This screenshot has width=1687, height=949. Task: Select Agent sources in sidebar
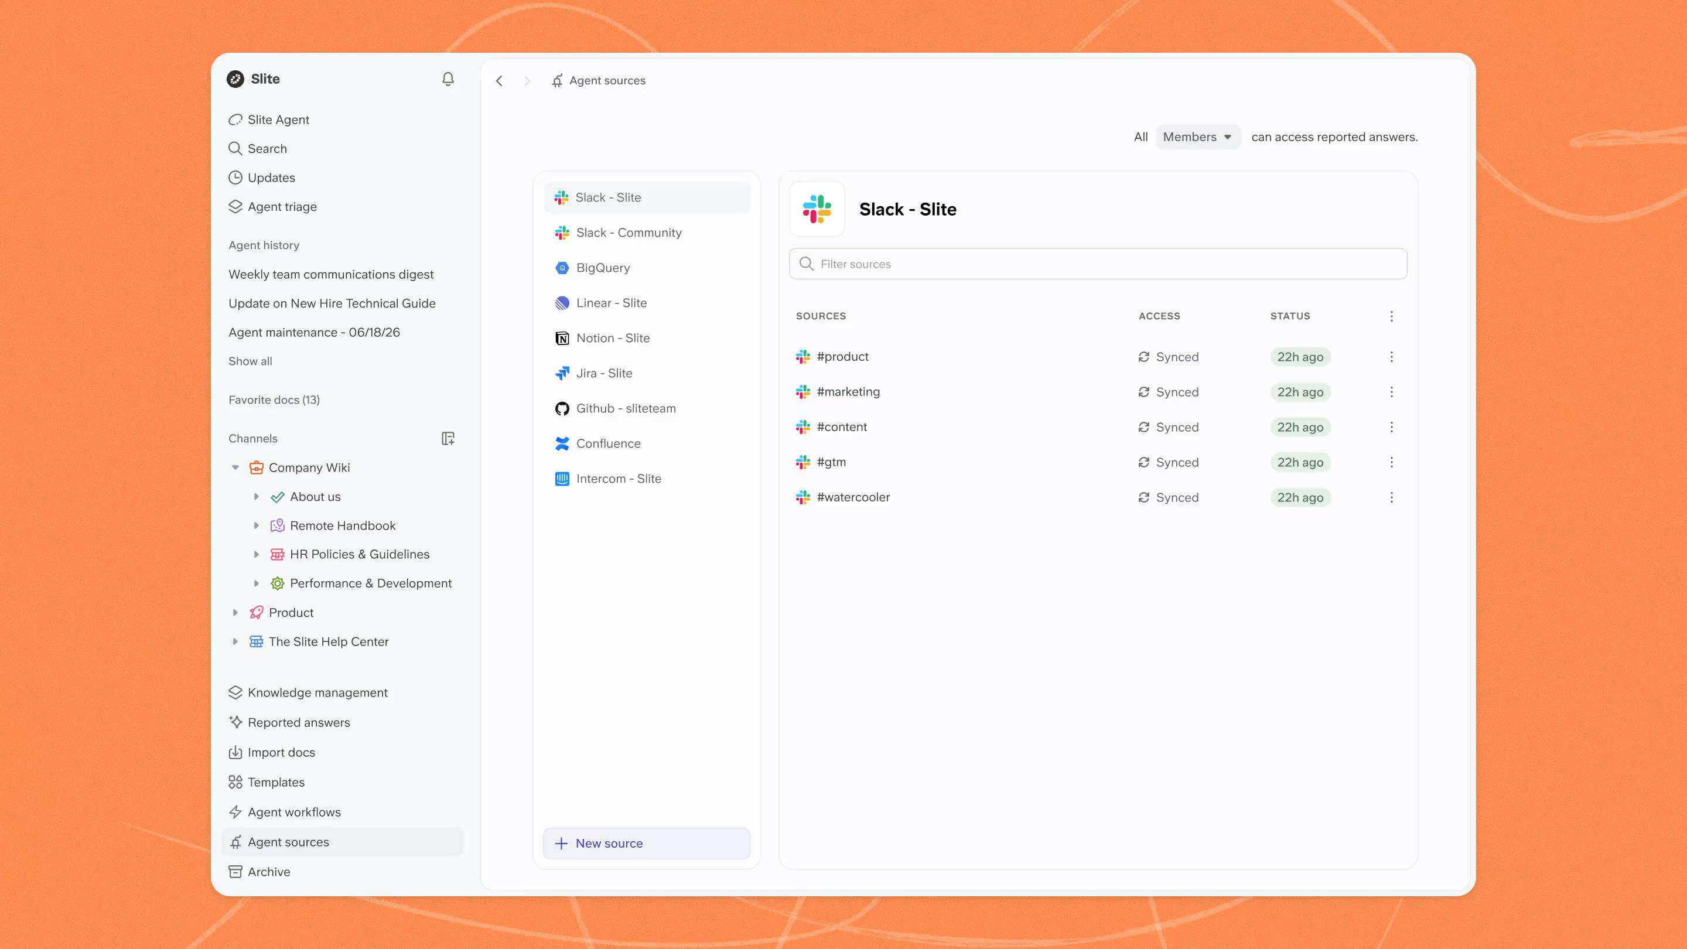(x=343, y=842)
